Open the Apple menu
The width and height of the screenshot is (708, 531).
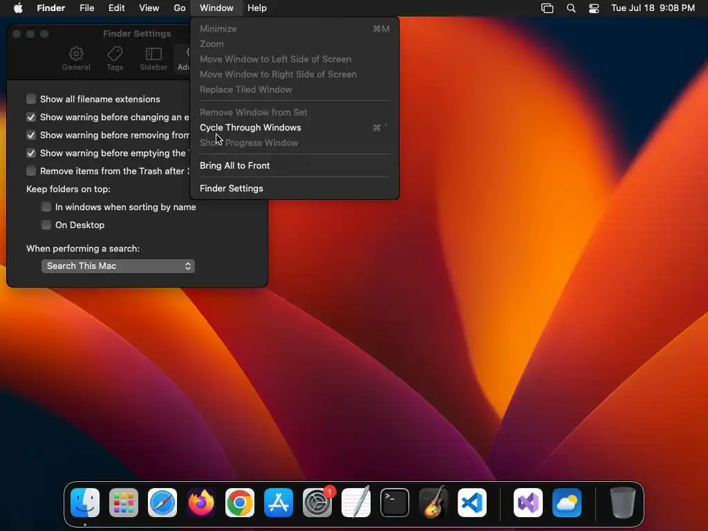click(18, 8)
